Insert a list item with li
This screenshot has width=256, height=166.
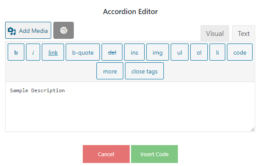click(217, 52)
